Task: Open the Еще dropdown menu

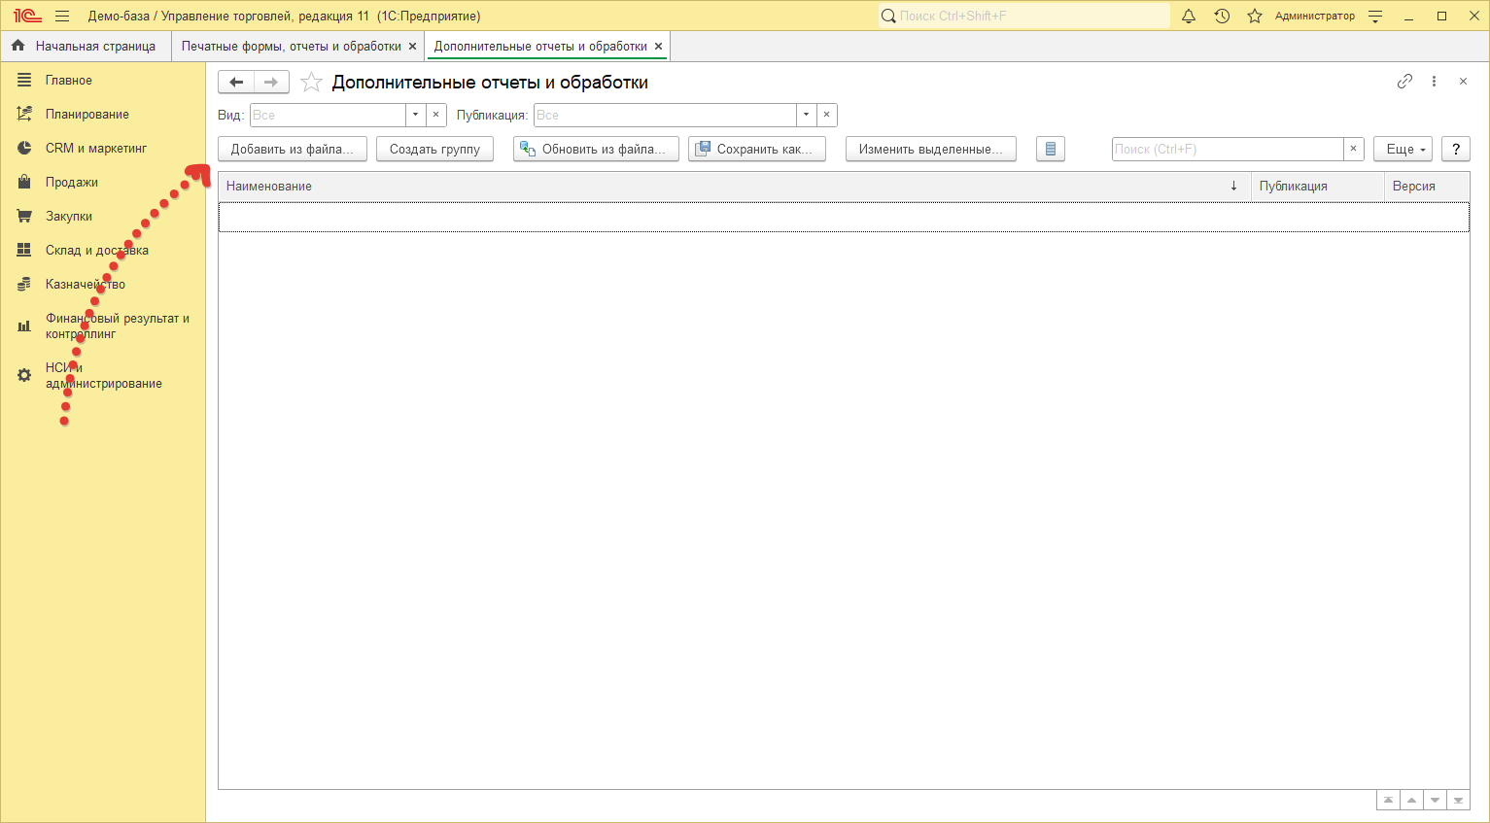Action: [1403, 149]
